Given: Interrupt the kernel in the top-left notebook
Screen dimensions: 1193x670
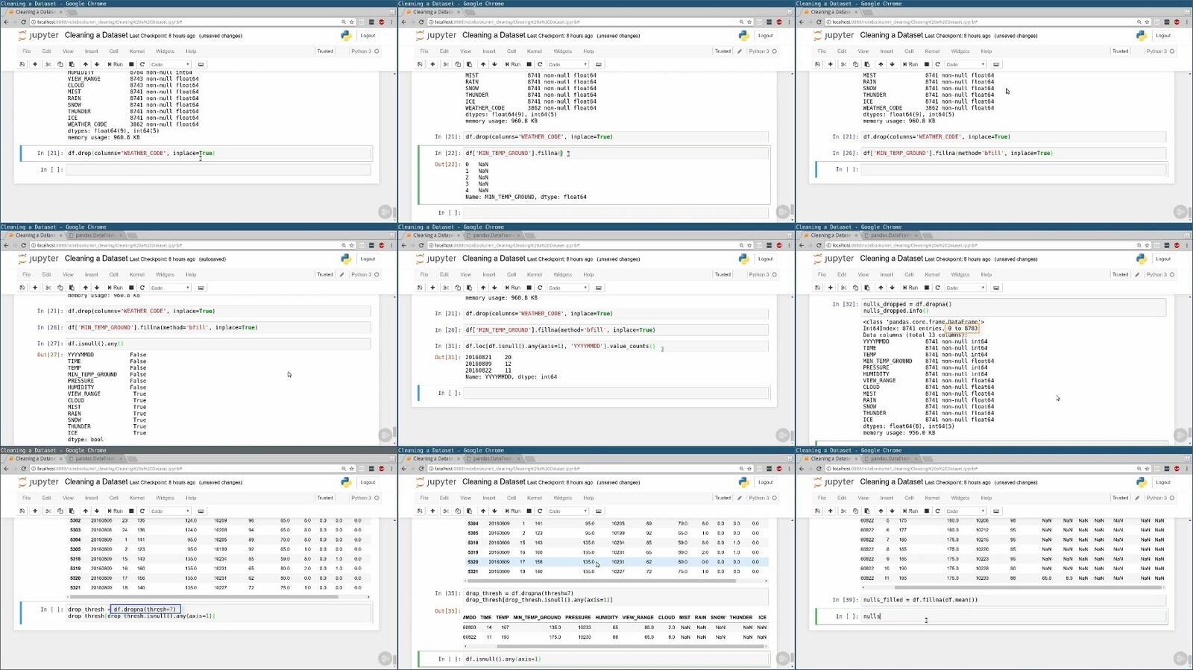Looking at the screenshot, I should coord(131,64).
